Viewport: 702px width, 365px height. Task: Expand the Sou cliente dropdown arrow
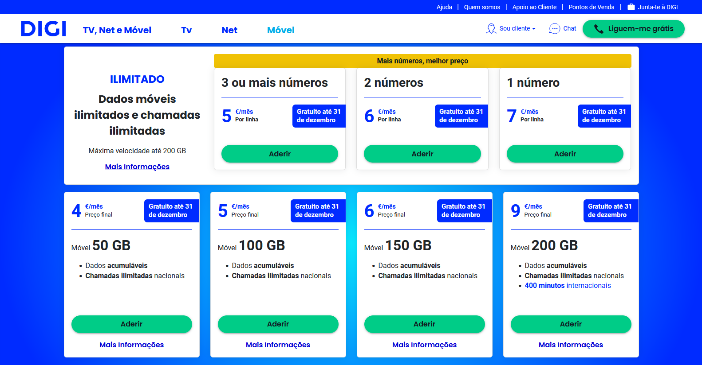[x=534, y=29]
